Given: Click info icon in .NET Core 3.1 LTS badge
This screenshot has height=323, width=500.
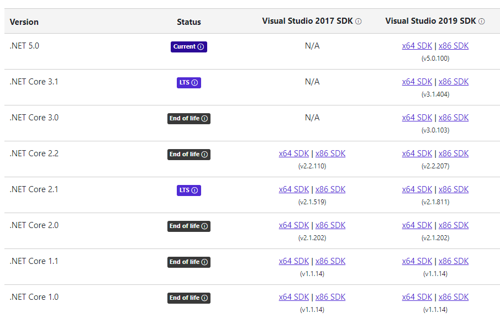Looking at the screenshot, I should [194, 83].
